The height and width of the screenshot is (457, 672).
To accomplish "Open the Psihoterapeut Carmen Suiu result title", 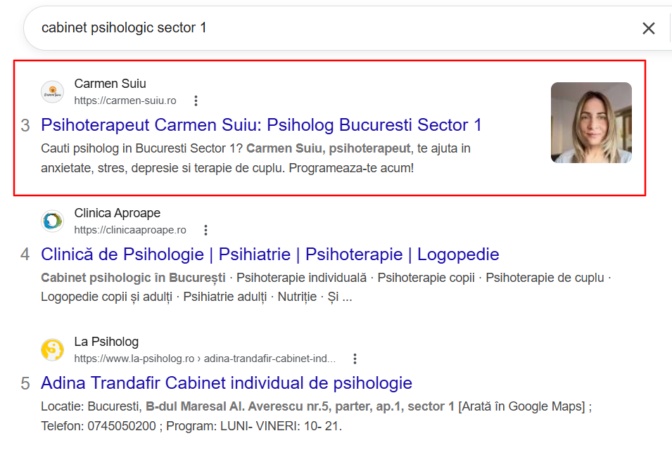I will 261,125.
